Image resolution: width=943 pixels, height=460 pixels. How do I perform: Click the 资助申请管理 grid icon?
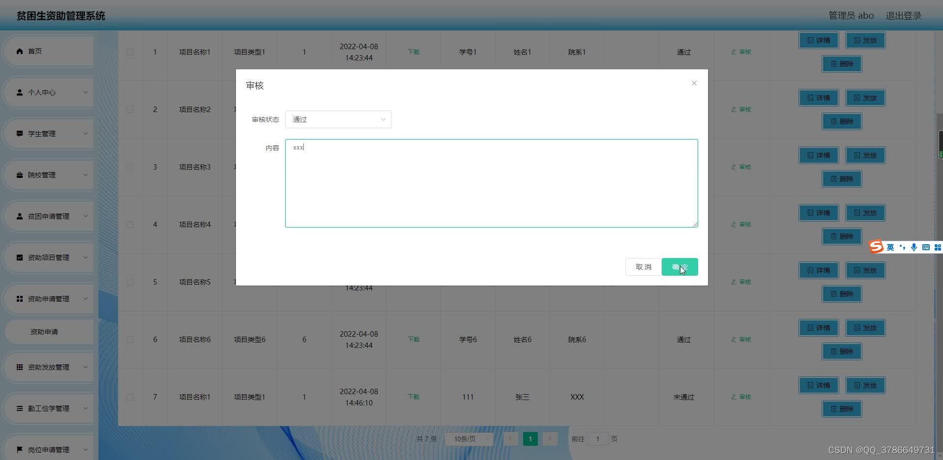click(x=20, y=299)
